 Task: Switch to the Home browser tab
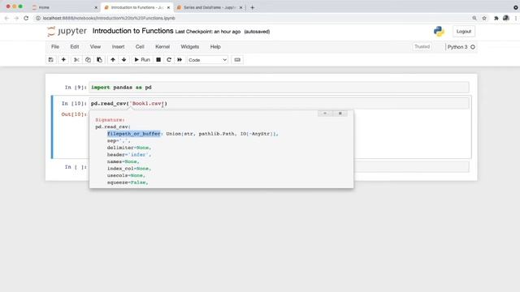coord(65,7)
